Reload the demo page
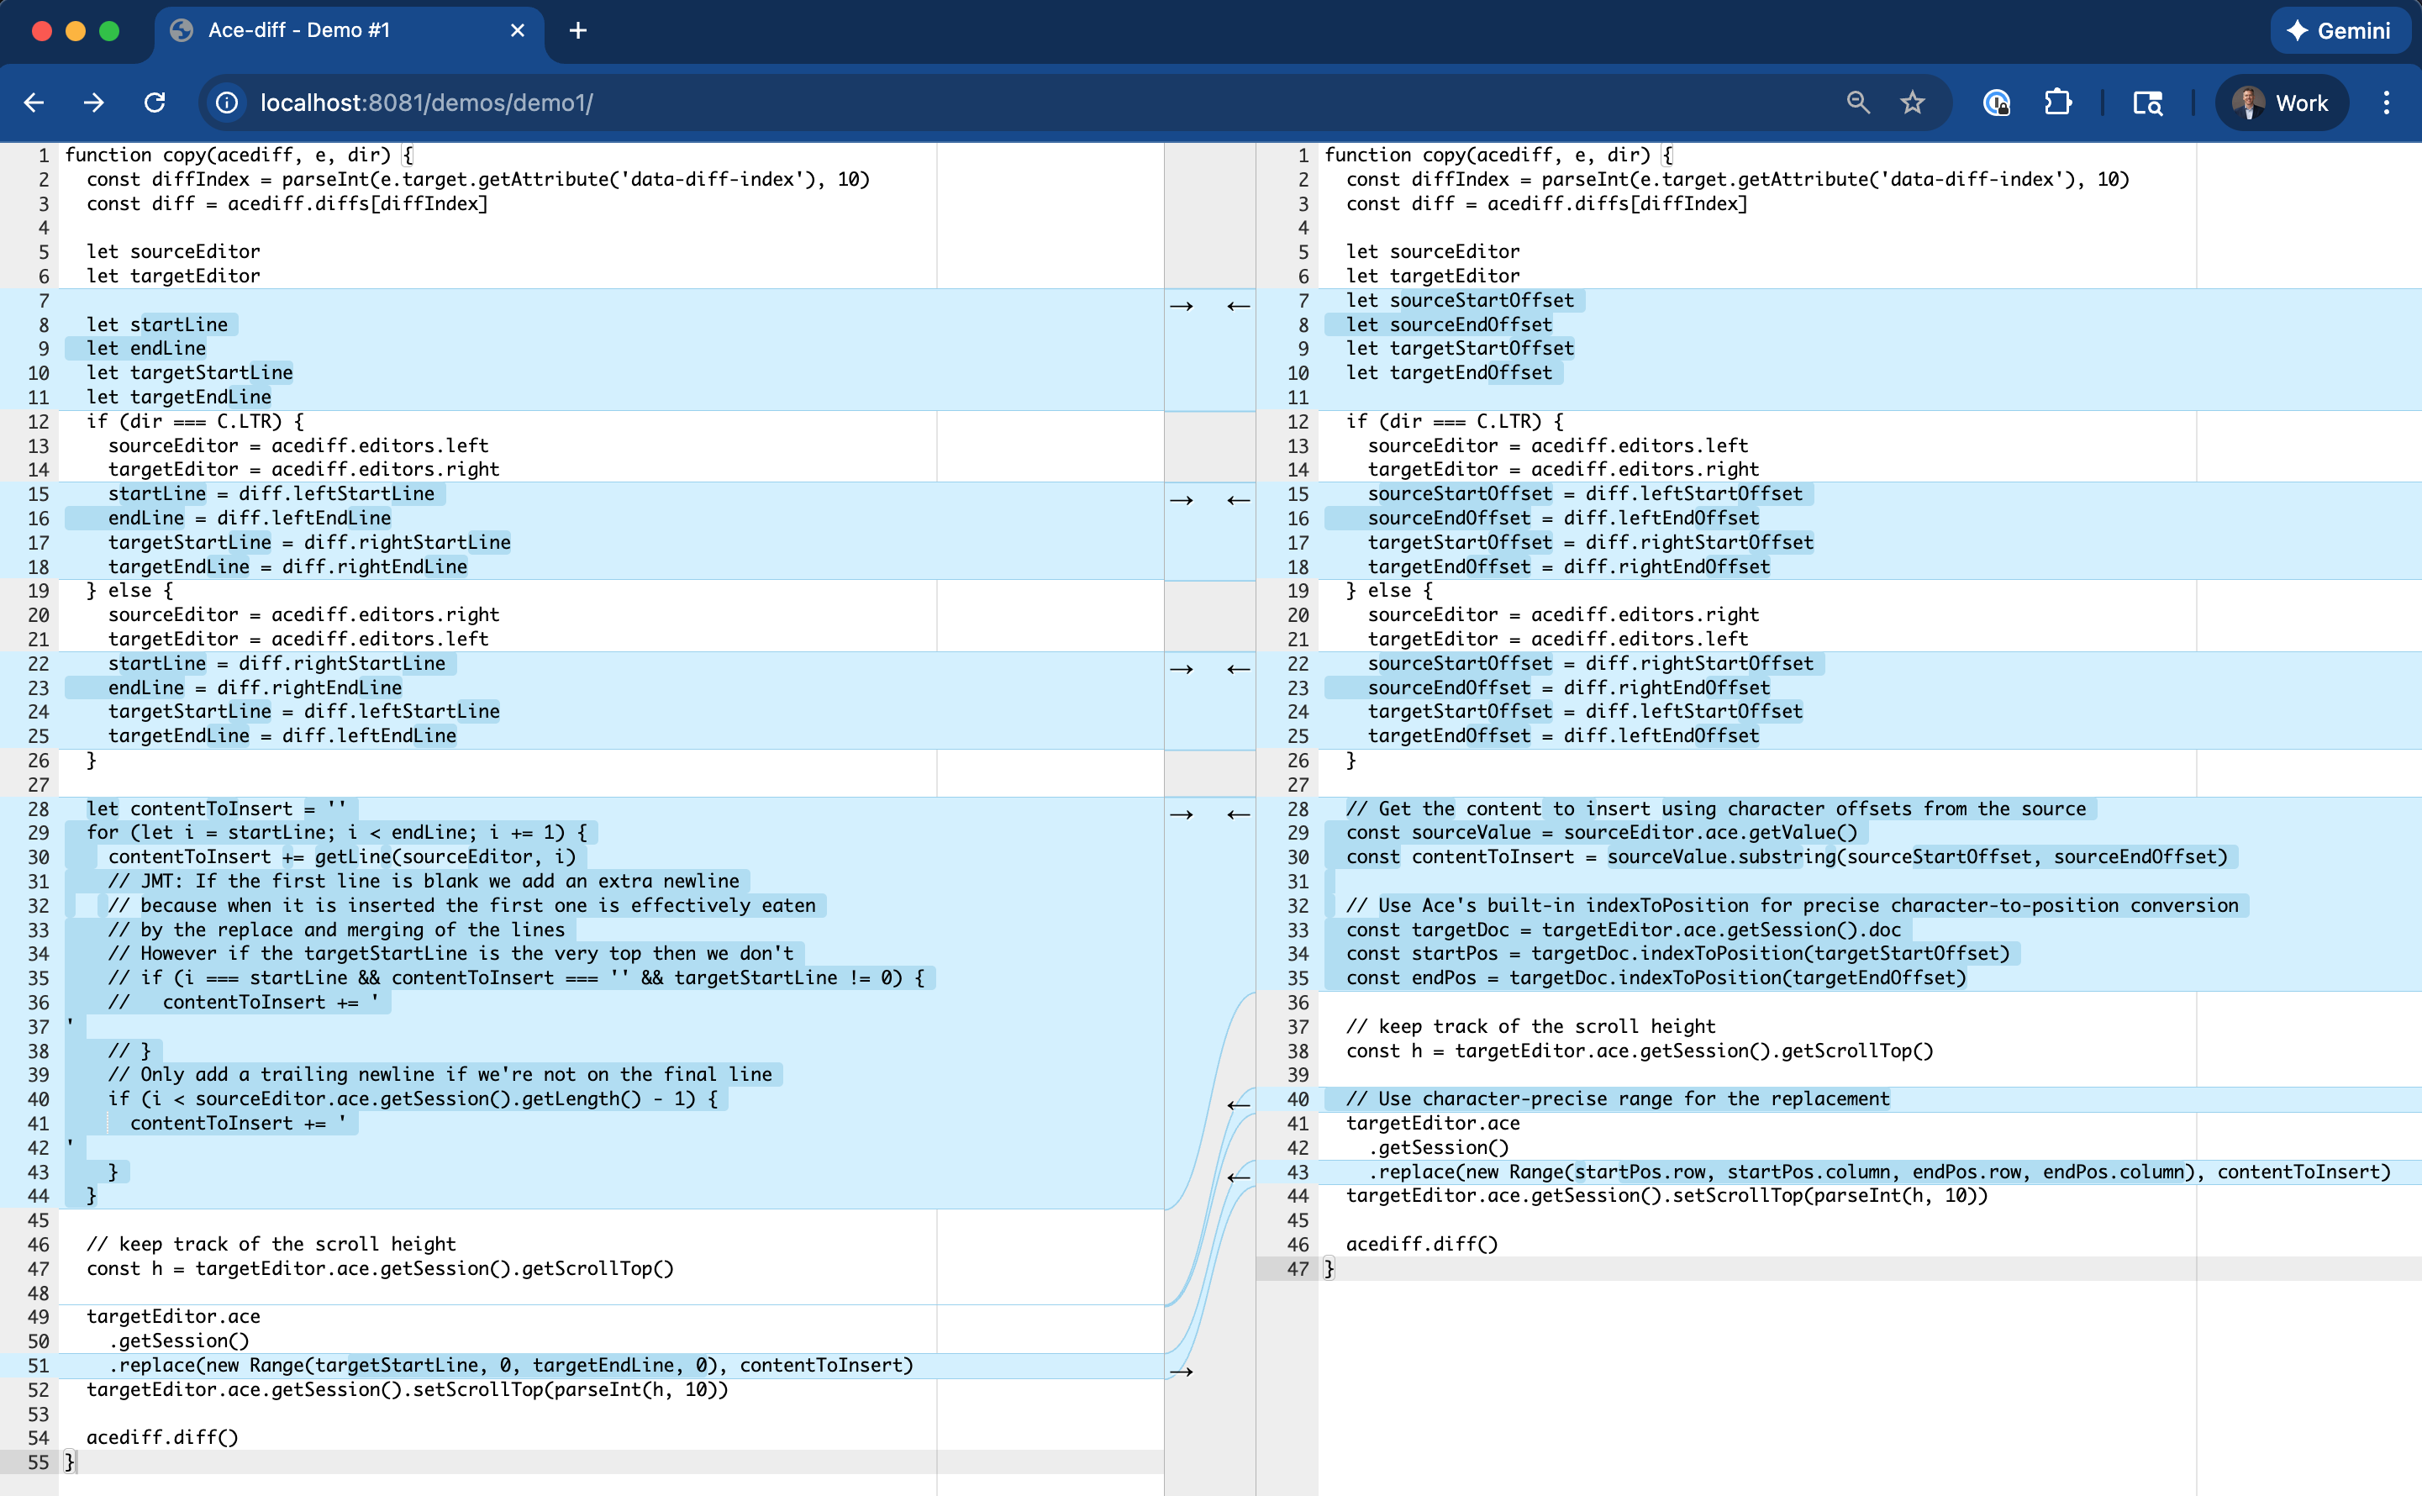 click(x=155, y=103)
